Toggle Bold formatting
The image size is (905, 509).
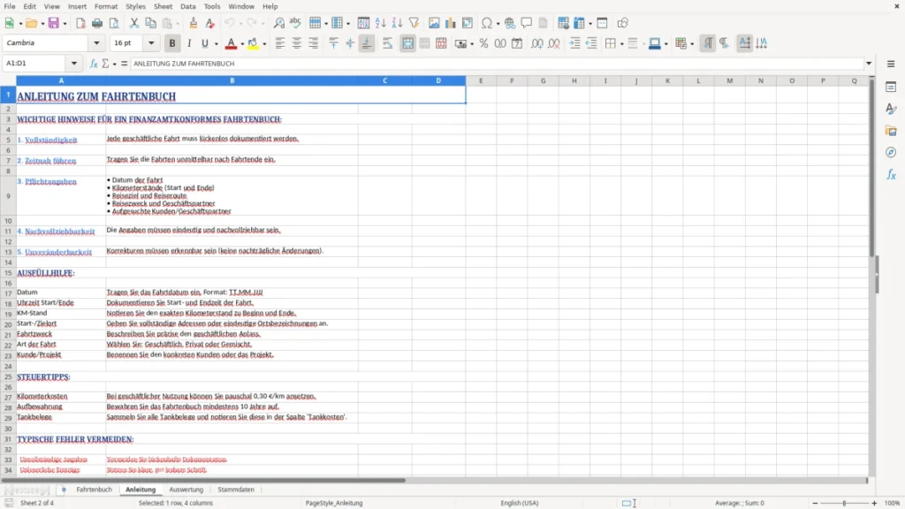pos(172,43)
